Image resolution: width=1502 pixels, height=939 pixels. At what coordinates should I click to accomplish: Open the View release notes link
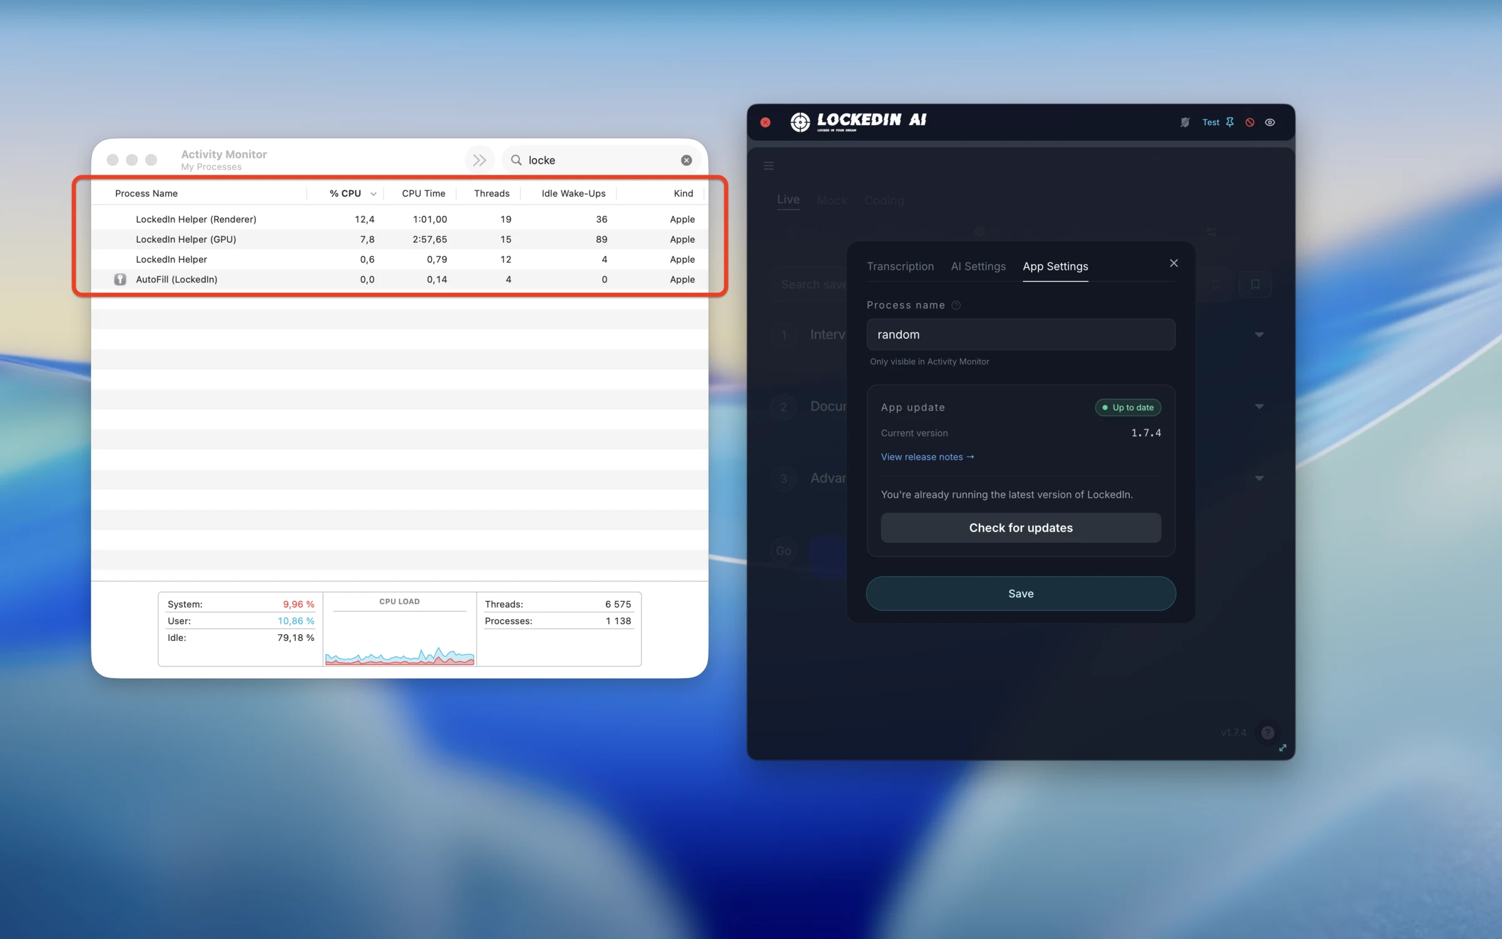(x=927, y=457)
